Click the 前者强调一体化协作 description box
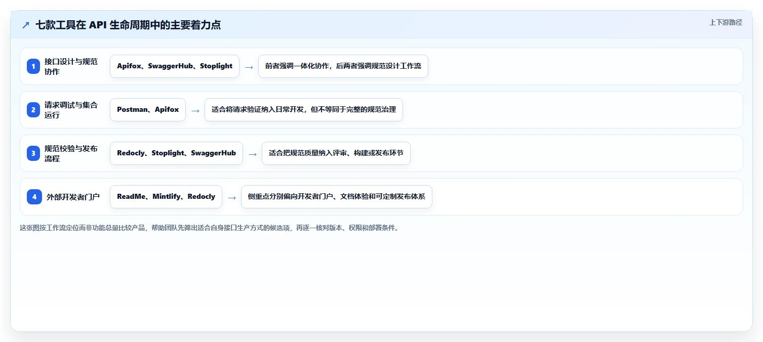The width and height of the screenshot is (763, 342). pyautogui.click(x=343, y=66)
